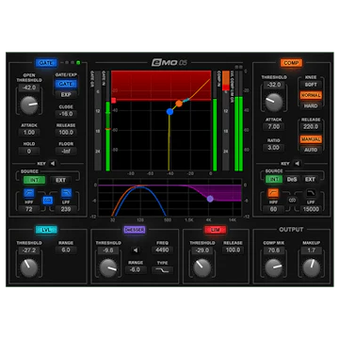Click the limiter Threshold knob
Image resolution: width=339 pixels, height=339 pixels.
202,267
